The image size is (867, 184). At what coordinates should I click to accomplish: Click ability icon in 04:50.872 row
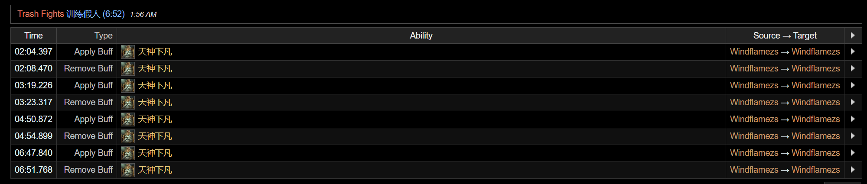127,119
